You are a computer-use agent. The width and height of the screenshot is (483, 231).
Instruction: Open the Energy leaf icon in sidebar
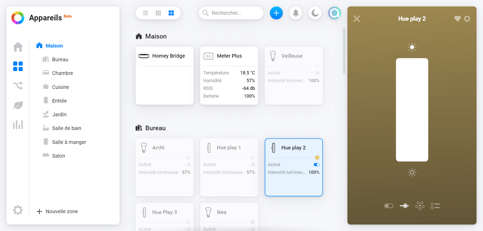point(18,105)
